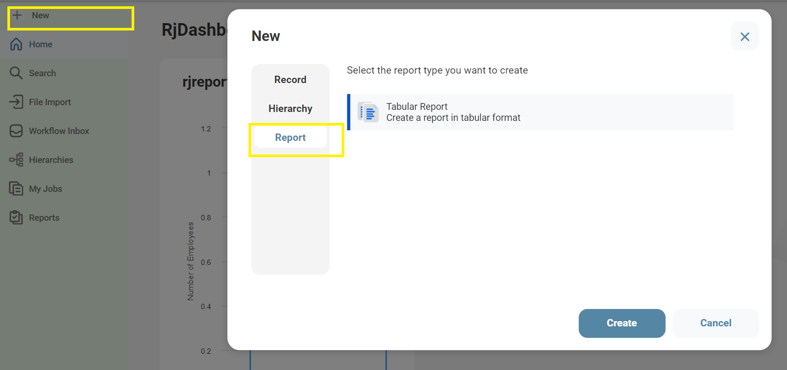Click the Reports clipboard icon
The image size is (787, 370).
(16, 218)
